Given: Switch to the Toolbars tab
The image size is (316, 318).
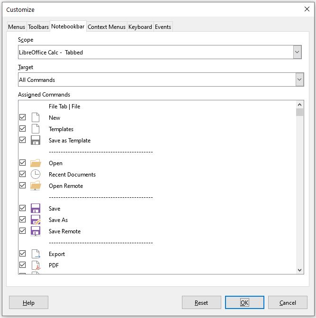Looking at the screenshot, I should coord(38,27).
